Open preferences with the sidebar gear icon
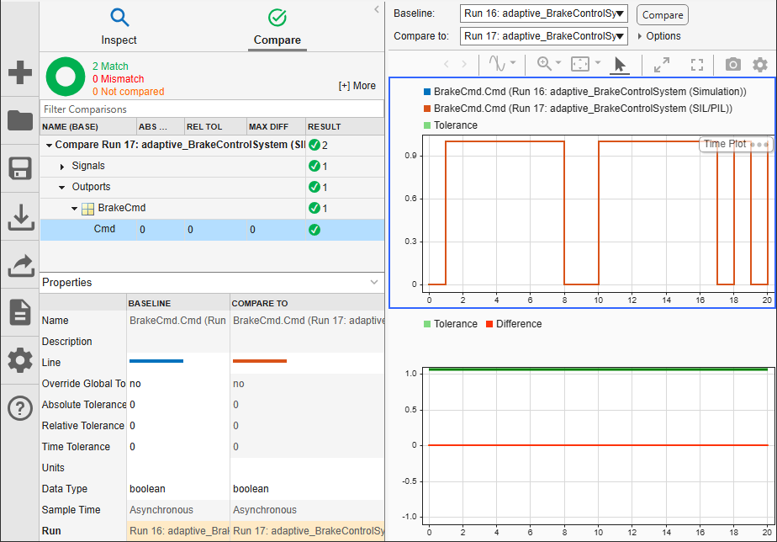 [20, 360]
